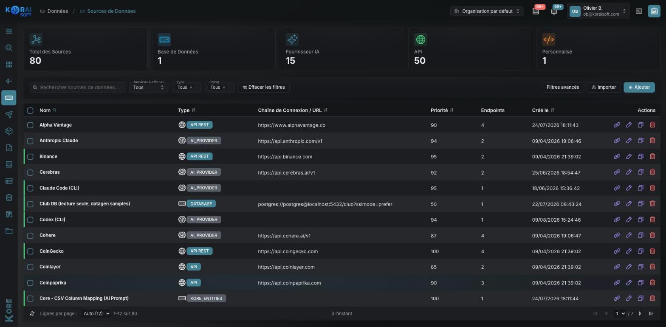Open the dashboard grid icon in the sidebar

coord(9,65)
